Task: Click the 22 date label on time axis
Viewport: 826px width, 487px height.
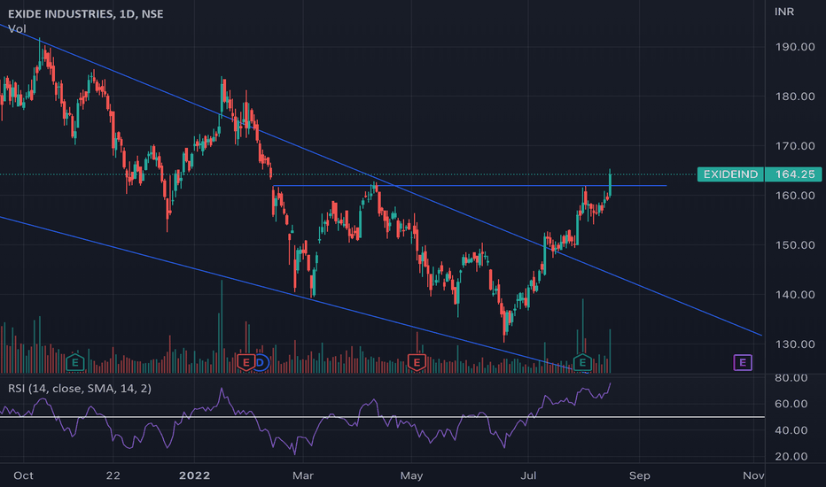Action: 113,475
